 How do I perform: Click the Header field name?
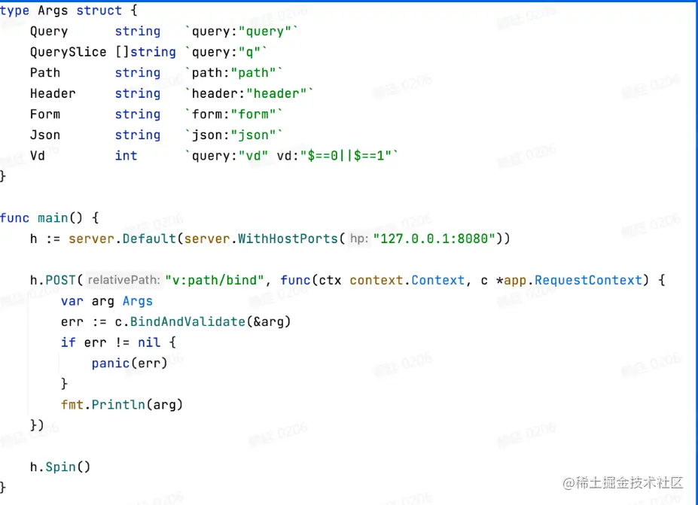(x=53, y=93)
